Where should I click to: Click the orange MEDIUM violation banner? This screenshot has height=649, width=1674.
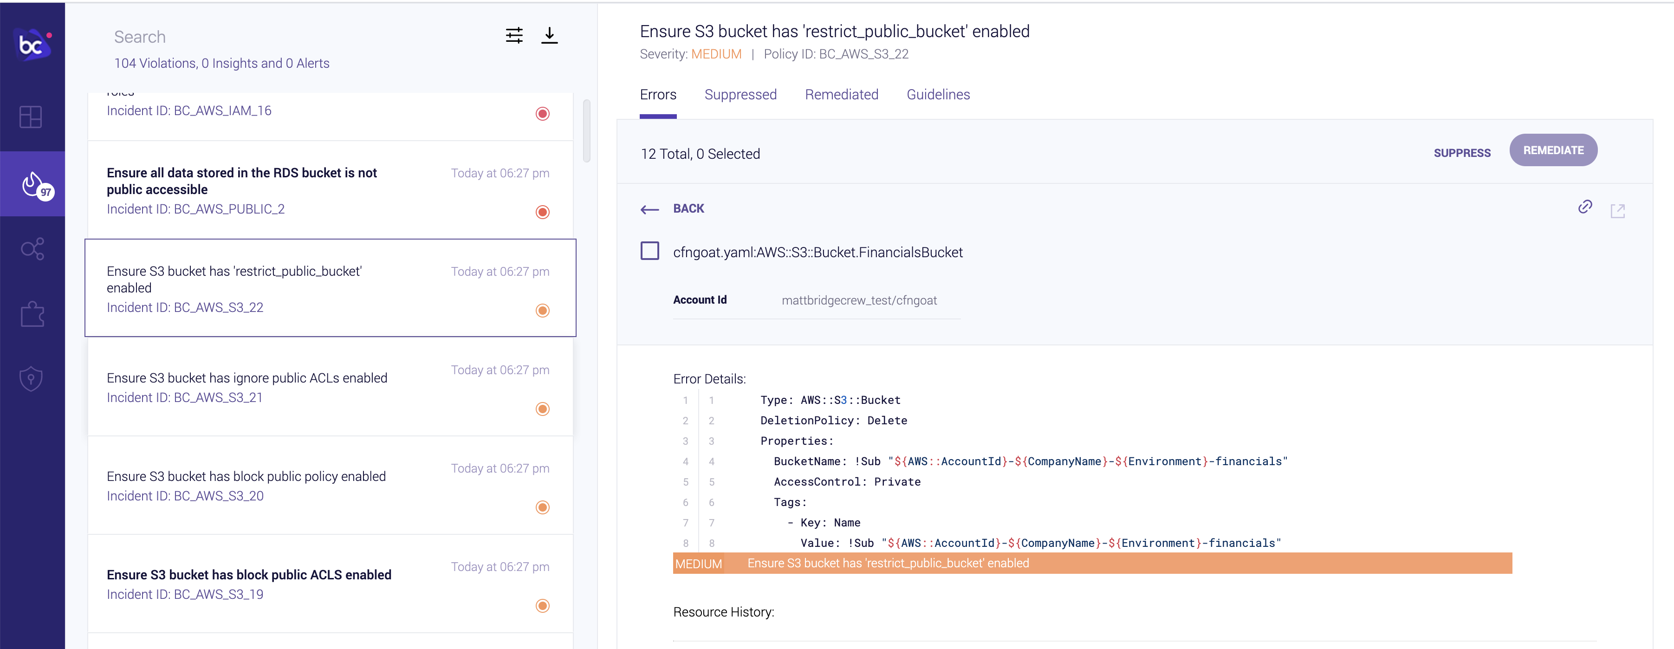(x=1092, y=563)
